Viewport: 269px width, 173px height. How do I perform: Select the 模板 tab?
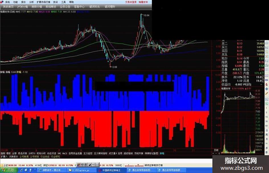tap(9, 153)
